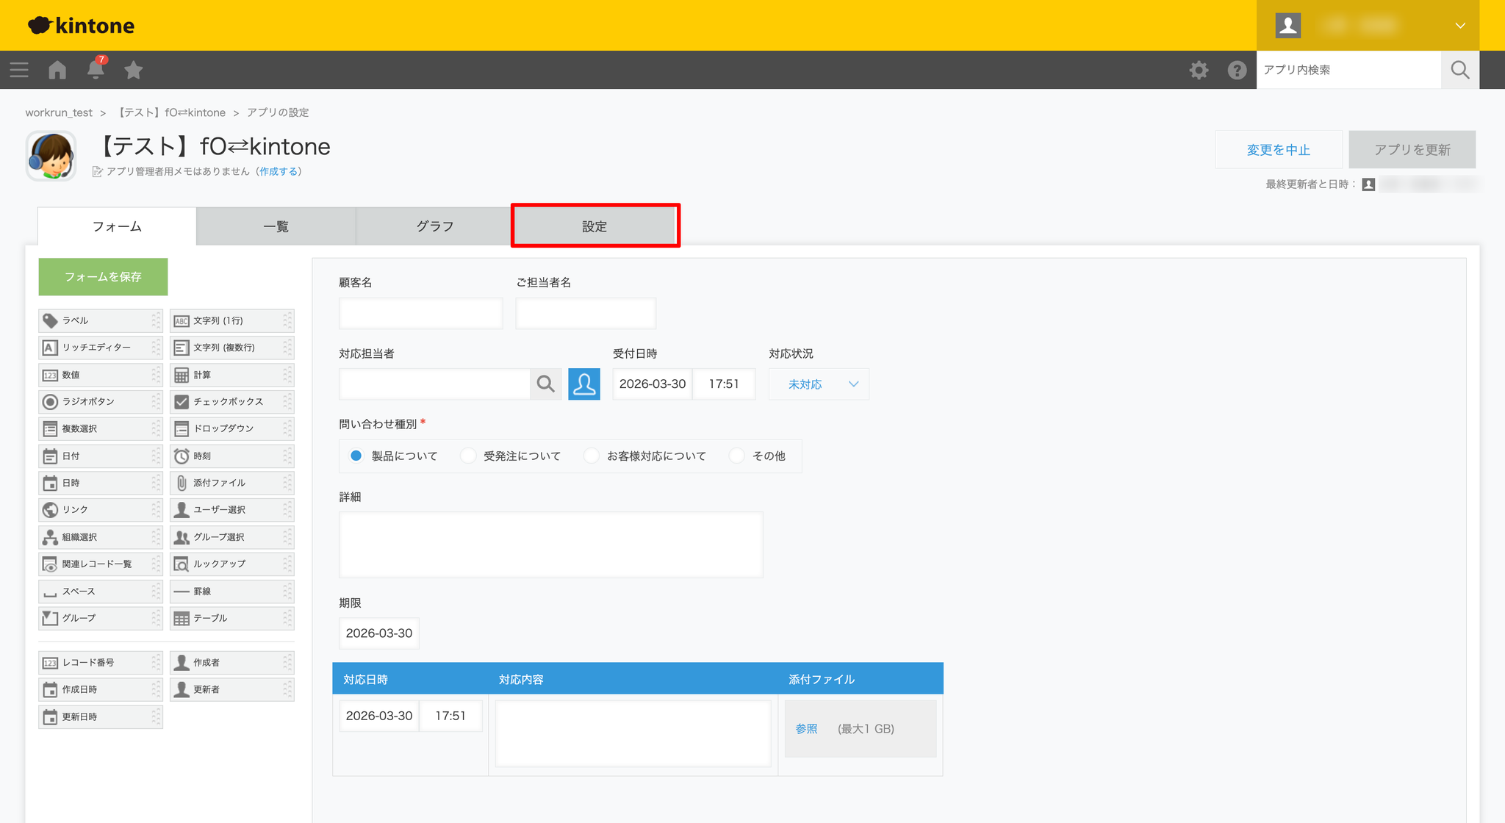
Task: Select the 受発注について radio option
Action: (x=468, y=456)
